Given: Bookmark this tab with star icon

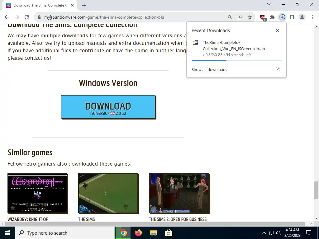Looking at the screenshot, I should click(x=250, y=17).
